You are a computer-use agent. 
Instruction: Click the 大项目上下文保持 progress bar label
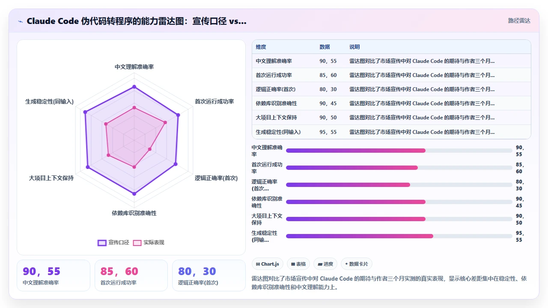[267, 219]
